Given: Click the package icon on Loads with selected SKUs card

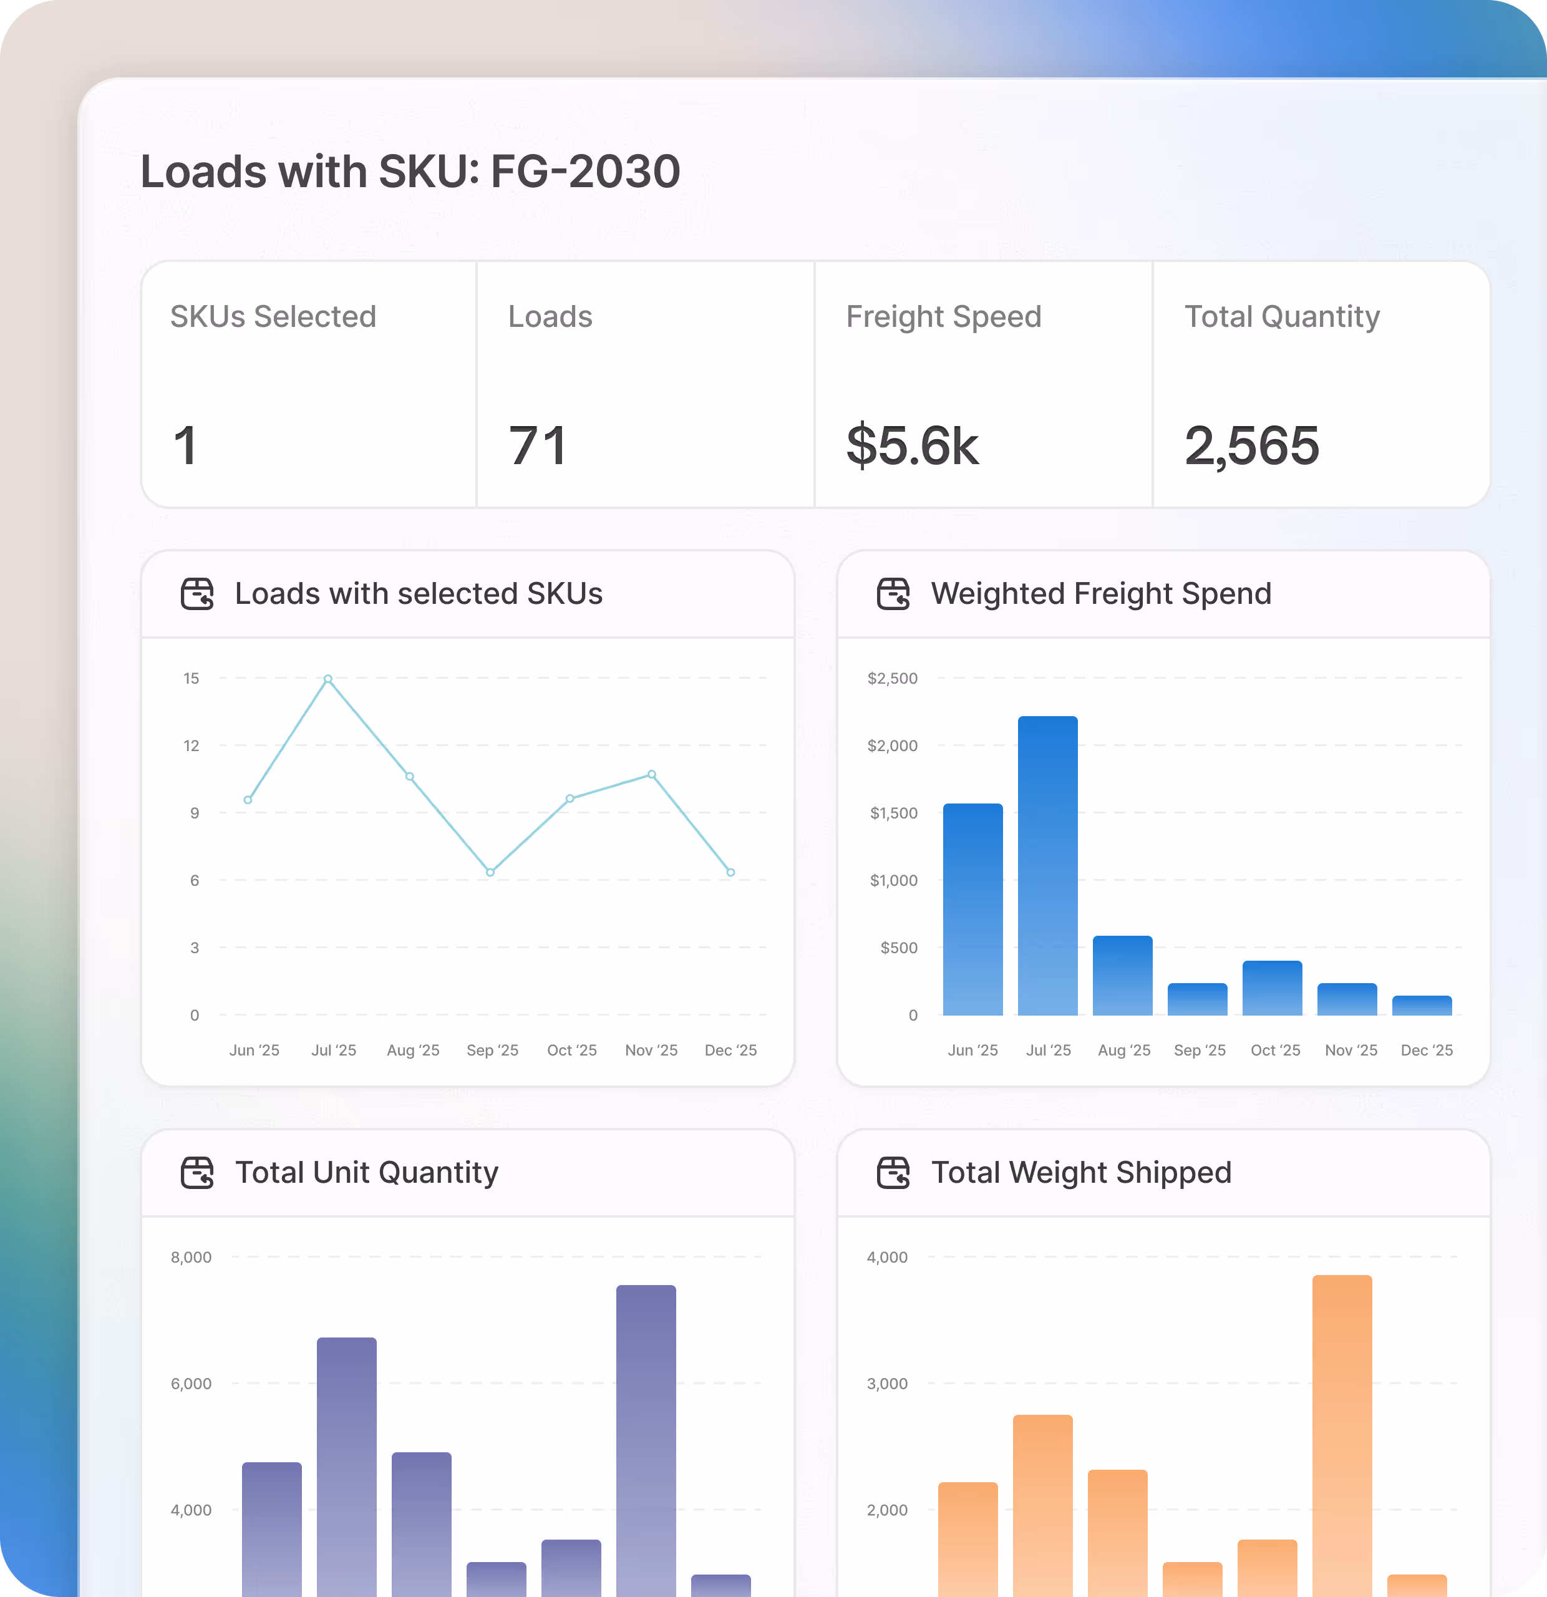Looking at the screenshot, I should (x=198, y=594).
